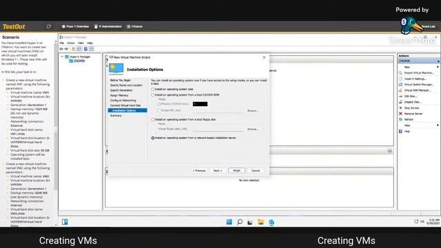Viewport: 441px width, 248px height.
Task: Click the Show/Hide console tree toolbar icon
Action: (x=79, y=49)
